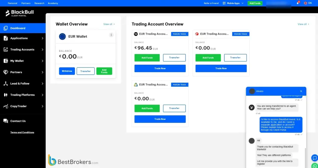Click the green WhatsApp icon
This screenshot has height=168, width=318.
(315, 166)
